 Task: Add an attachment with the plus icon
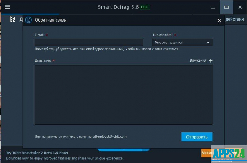(211, 61)
